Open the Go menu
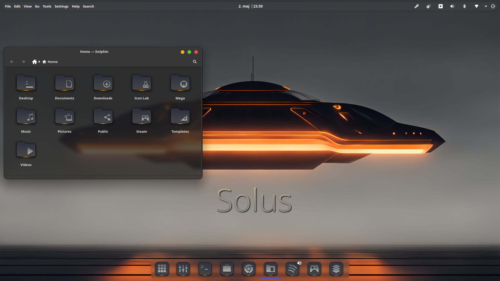 point(37,6)
